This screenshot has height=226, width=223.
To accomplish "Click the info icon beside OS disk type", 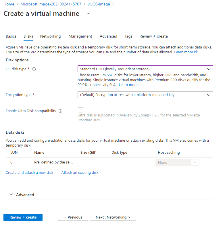I will (x=34, y=69).
